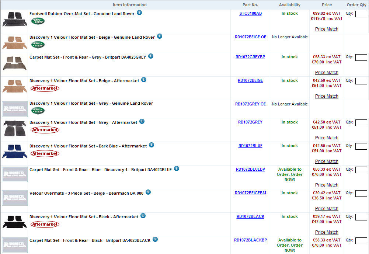Open thumbnail of Dark Blue velour mats
Image resolution: width=369 pixels, height=254 pixels.
pos(15,152)
